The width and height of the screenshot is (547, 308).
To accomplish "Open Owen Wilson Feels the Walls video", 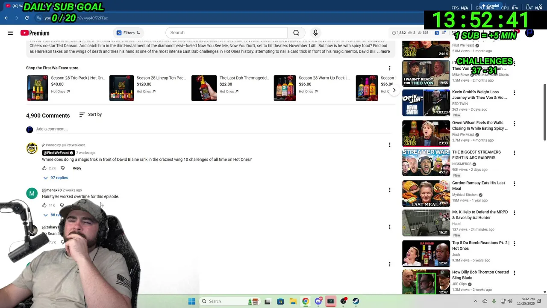I will pyautogui.click(x=479, y=125).
